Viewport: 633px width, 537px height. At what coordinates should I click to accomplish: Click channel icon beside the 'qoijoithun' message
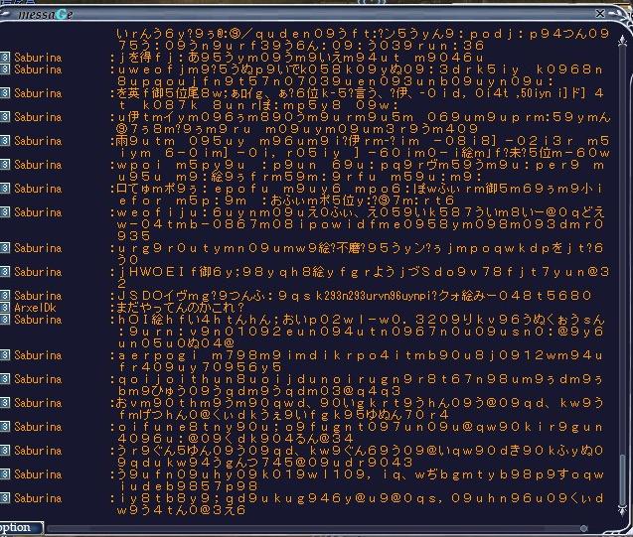(5, 379)
